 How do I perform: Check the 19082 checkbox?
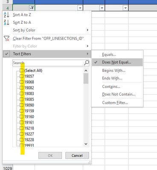[x=21, y=88]
